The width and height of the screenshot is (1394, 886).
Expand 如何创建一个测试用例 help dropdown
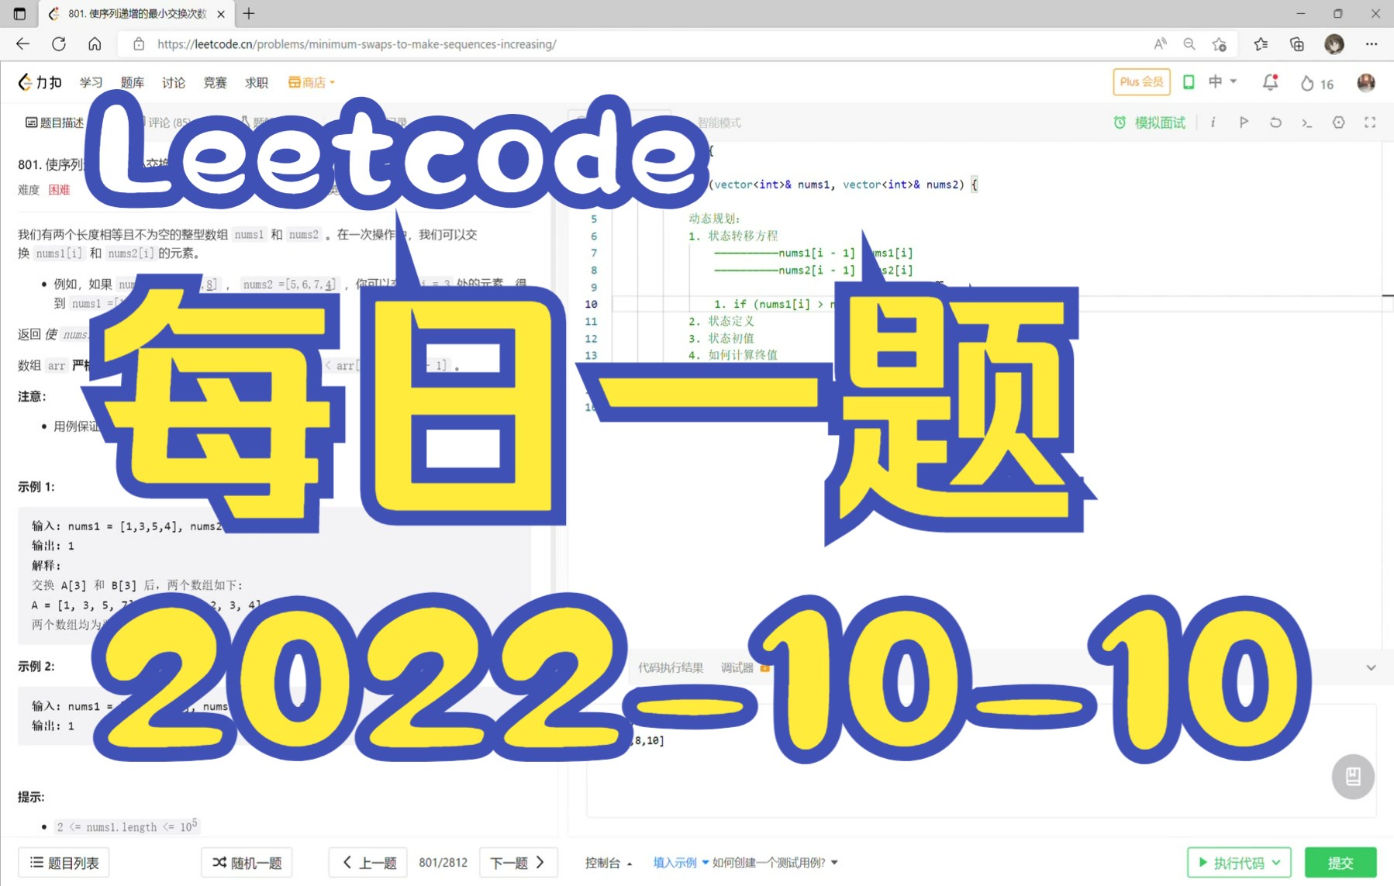coord(775,863)
